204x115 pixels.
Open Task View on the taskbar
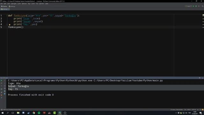(x=13, y=113)
